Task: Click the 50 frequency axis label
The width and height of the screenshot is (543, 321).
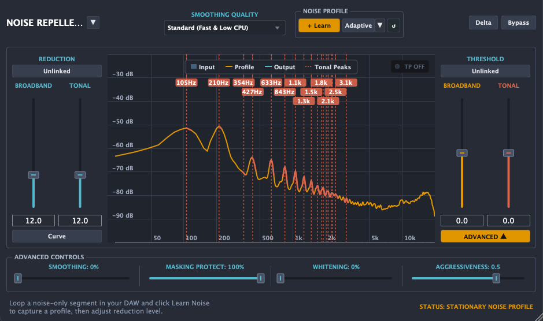Action: click(x=157, y=238)
